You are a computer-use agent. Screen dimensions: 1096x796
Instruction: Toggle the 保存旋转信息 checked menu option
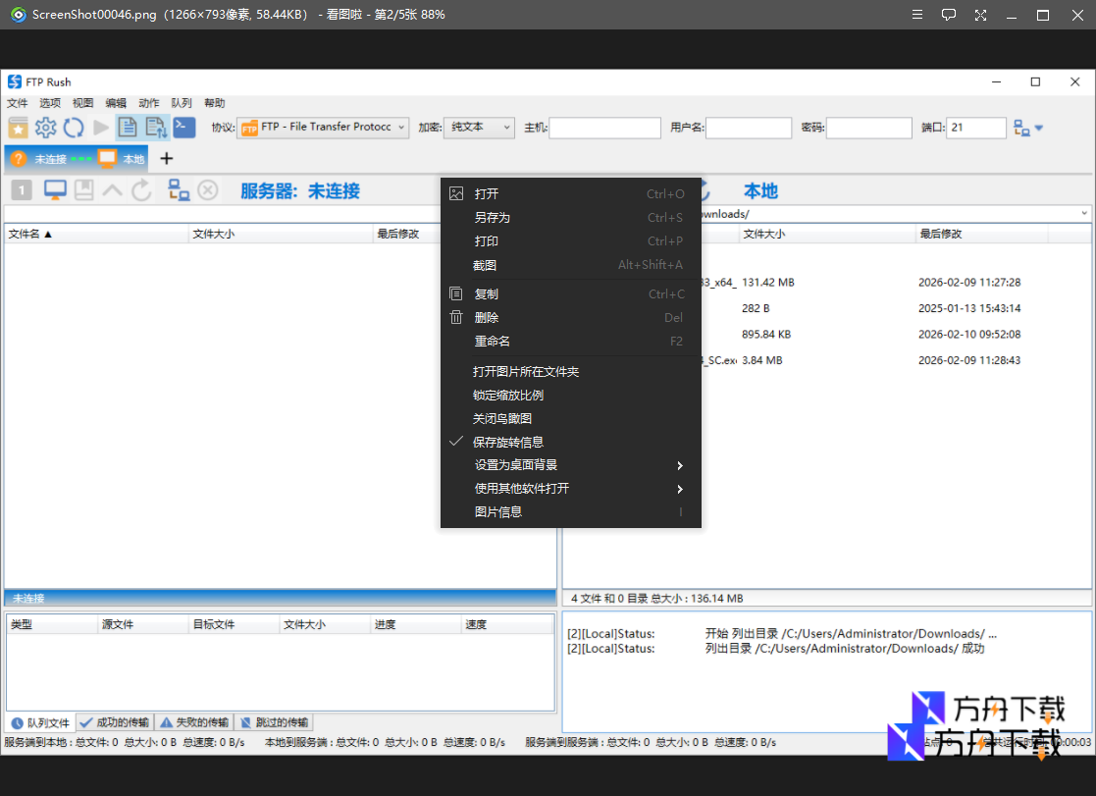(x=508, y=442)
